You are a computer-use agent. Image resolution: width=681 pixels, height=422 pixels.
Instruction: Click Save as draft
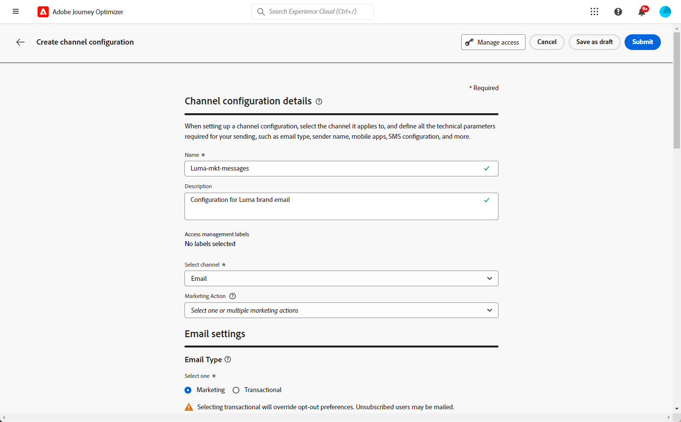tap(594, 42)
